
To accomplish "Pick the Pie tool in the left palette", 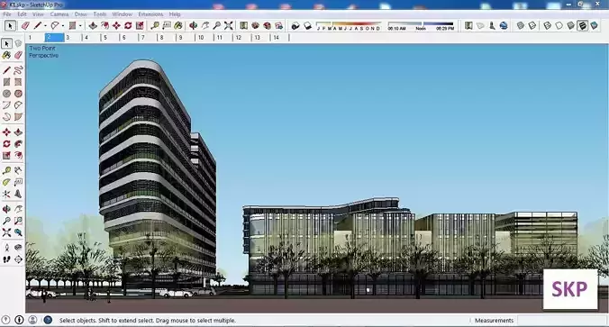I will tap(18, 116).
